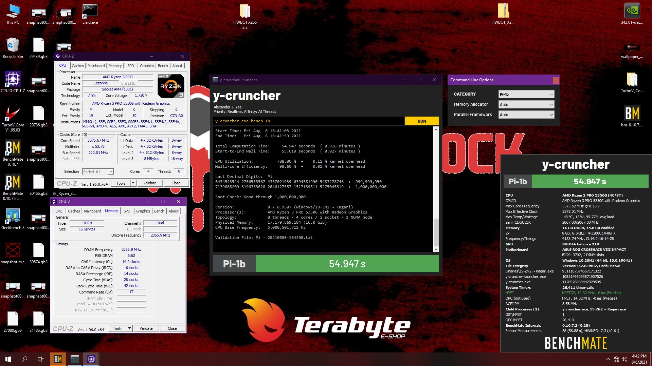Open 29439.gb3 file on desktop

(38, 48)
